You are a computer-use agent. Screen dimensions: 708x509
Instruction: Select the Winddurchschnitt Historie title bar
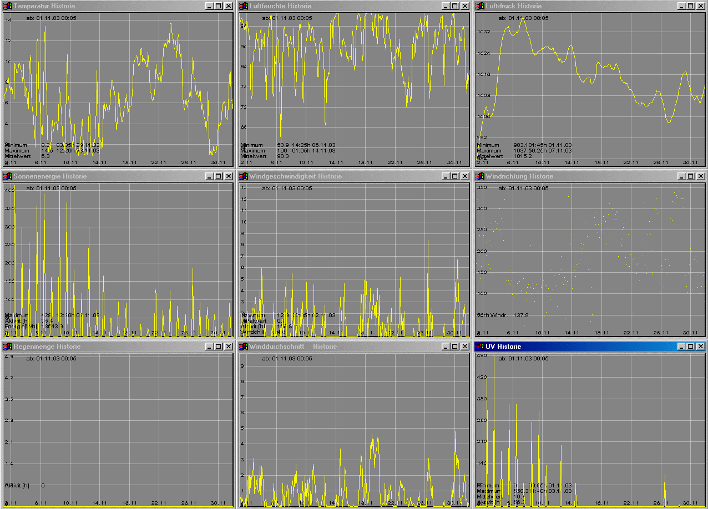pyautogui.click(x=377, y=347)
